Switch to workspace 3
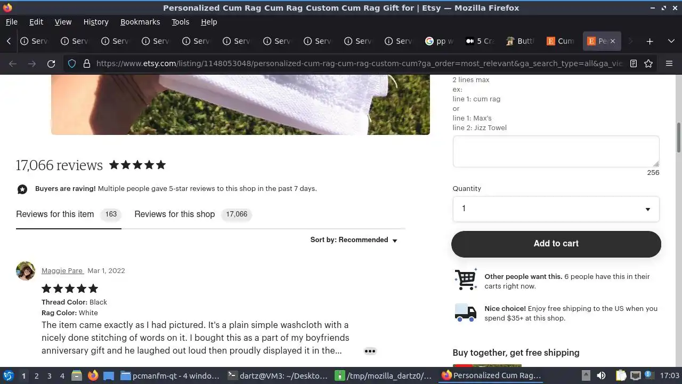The height and width of the screenshot is (384, 682). [49, 376]
